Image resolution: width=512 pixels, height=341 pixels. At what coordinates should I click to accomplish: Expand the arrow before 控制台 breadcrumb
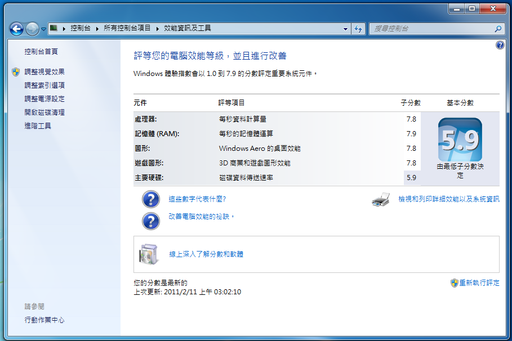pyautogui.click(x=64, y=29)
